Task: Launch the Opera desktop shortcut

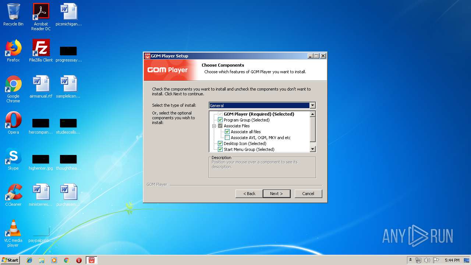Action: tap(13, 123)
